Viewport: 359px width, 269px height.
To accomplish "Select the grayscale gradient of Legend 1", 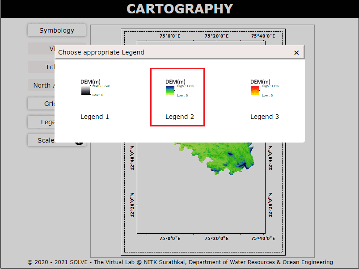I will pos(85,91).
